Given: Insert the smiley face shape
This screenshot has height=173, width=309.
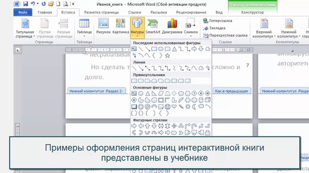Looking at the screenshot, I should pyautogui.click(x=168, y=107).
